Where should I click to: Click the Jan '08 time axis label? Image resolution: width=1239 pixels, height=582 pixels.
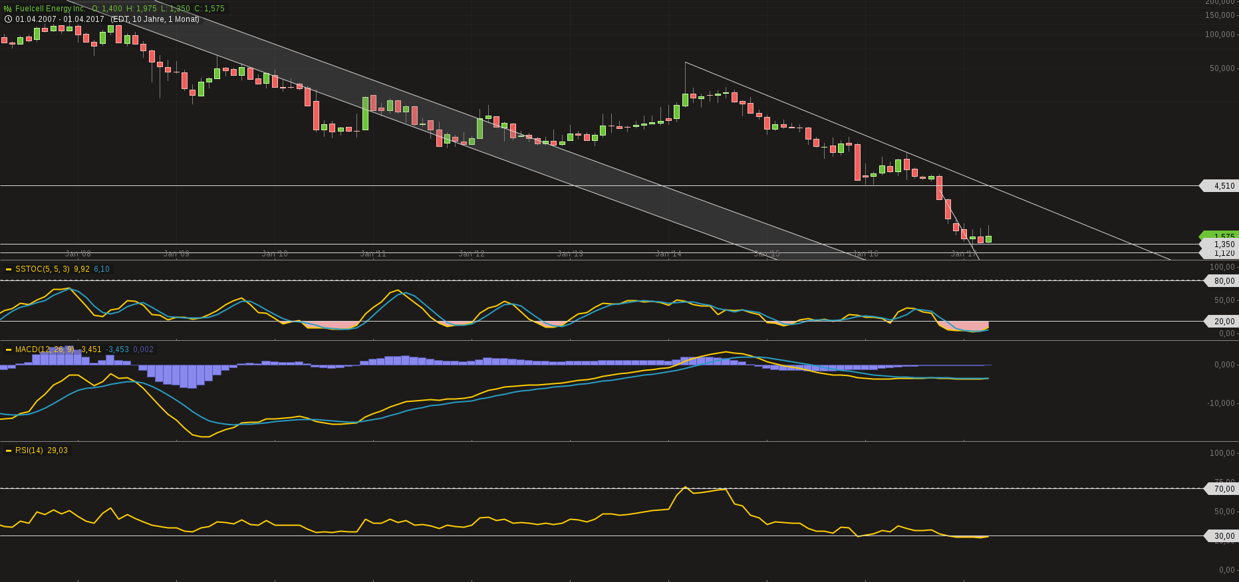(78, 254)
